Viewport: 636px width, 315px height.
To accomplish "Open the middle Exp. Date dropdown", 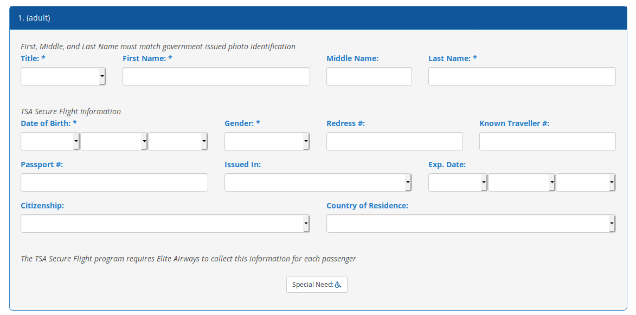I will click(522, 182).
